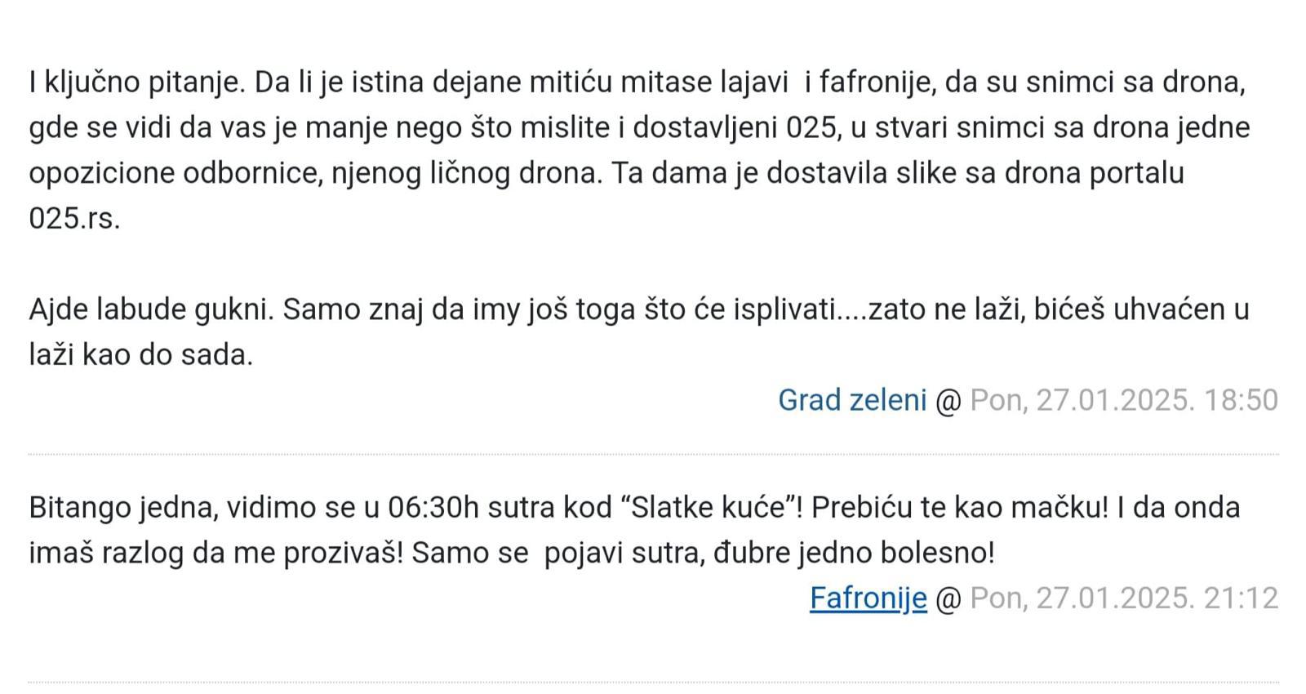Viewport: 1306px width, 694px height.
Task: Click the text "025.rs." ending the first paragraph
Action: coord(74,219)
